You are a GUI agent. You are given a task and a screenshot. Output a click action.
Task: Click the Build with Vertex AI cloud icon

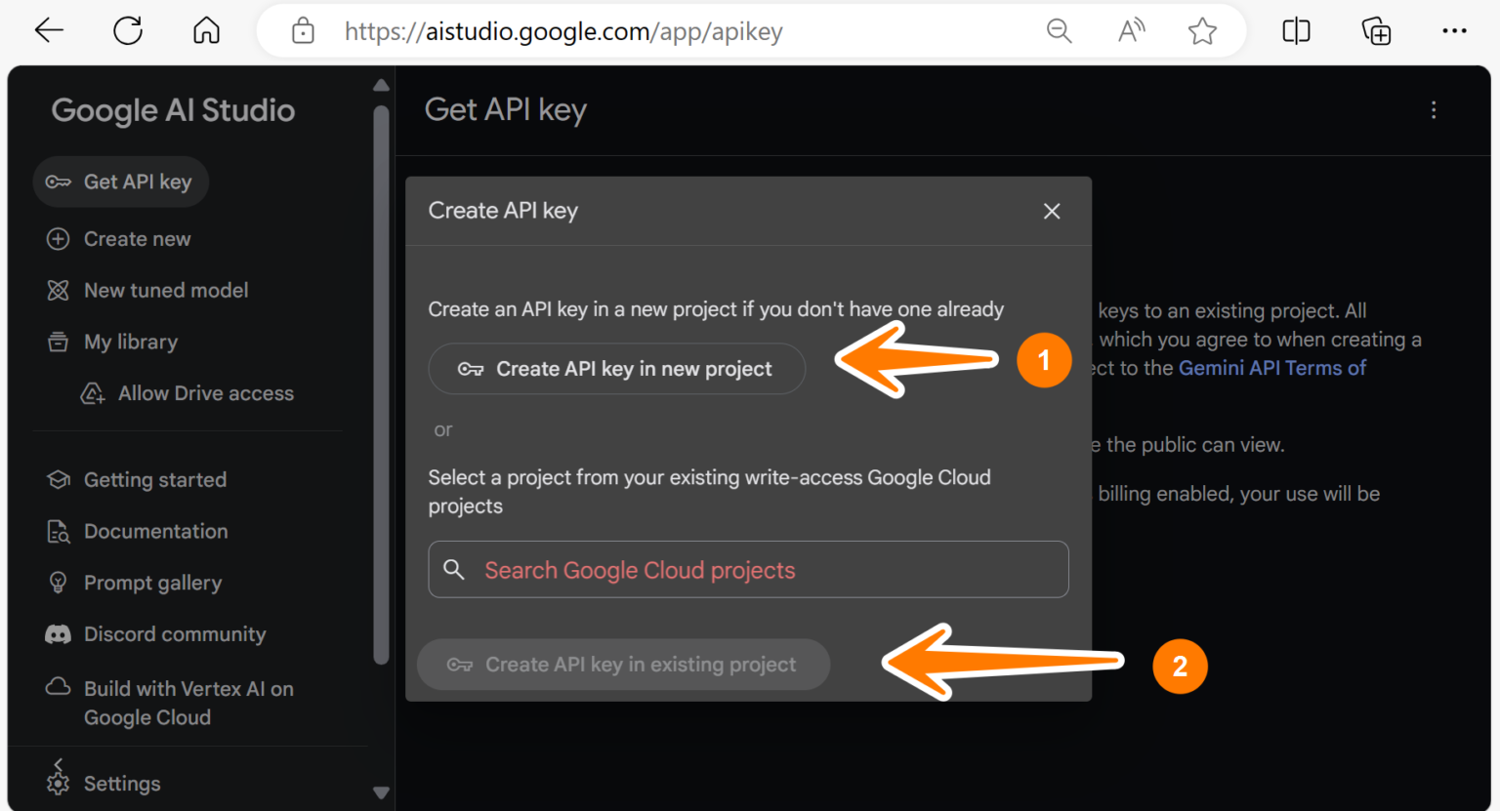pos(58,688)
